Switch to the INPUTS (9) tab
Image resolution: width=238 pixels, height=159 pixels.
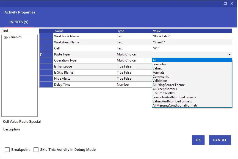[x=19, y=22]
